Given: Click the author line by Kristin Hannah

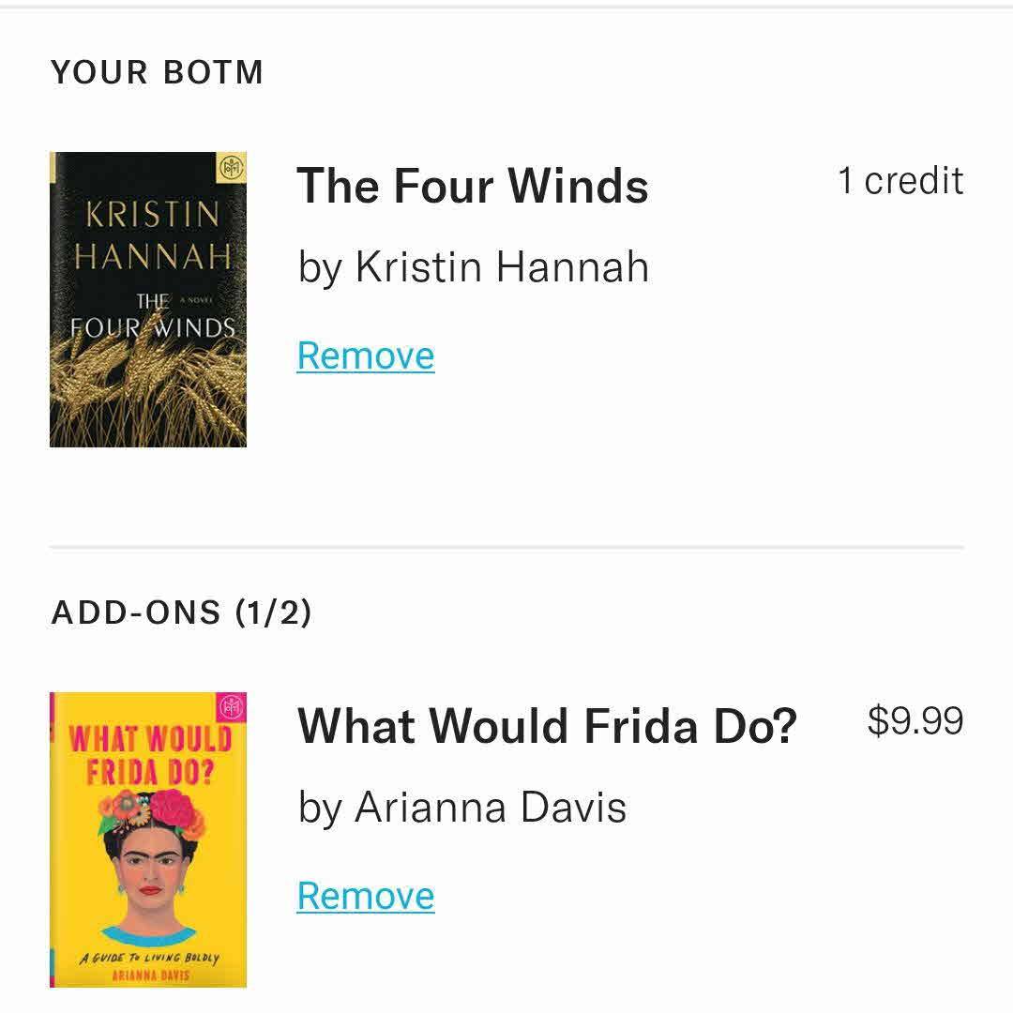Looking at the screenshot, I should coord(474,267).
